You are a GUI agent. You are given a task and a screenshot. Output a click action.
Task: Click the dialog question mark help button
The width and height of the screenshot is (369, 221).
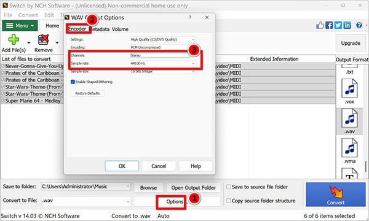(190, 17)
